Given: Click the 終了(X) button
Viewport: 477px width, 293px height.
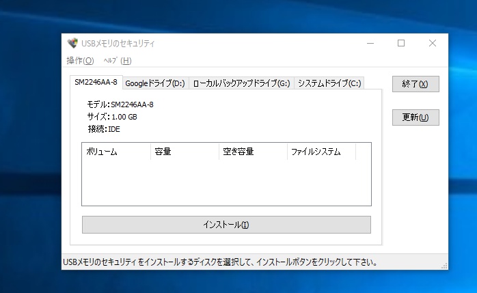Looking at the screenshot, I should (x=415, y=84).
